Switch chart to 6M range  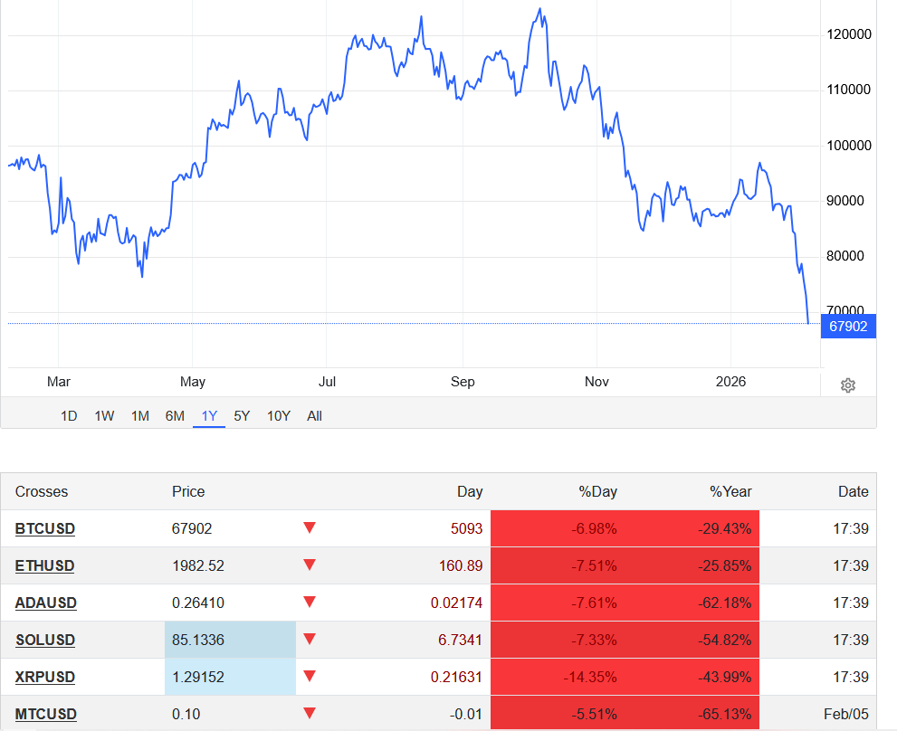click(175, 416)
